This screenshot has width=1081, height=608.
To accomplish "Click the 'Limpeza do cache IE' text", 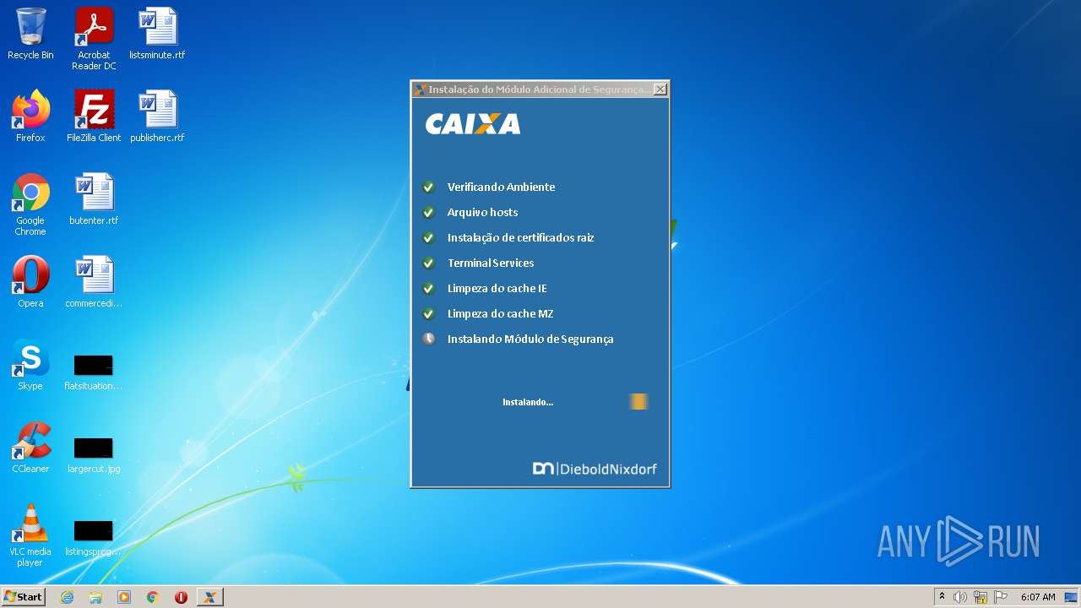I will coord(497,289).
